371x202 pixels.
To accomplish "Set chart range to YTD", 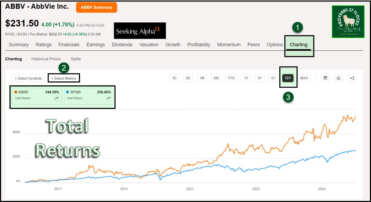I will pos(231,78).
